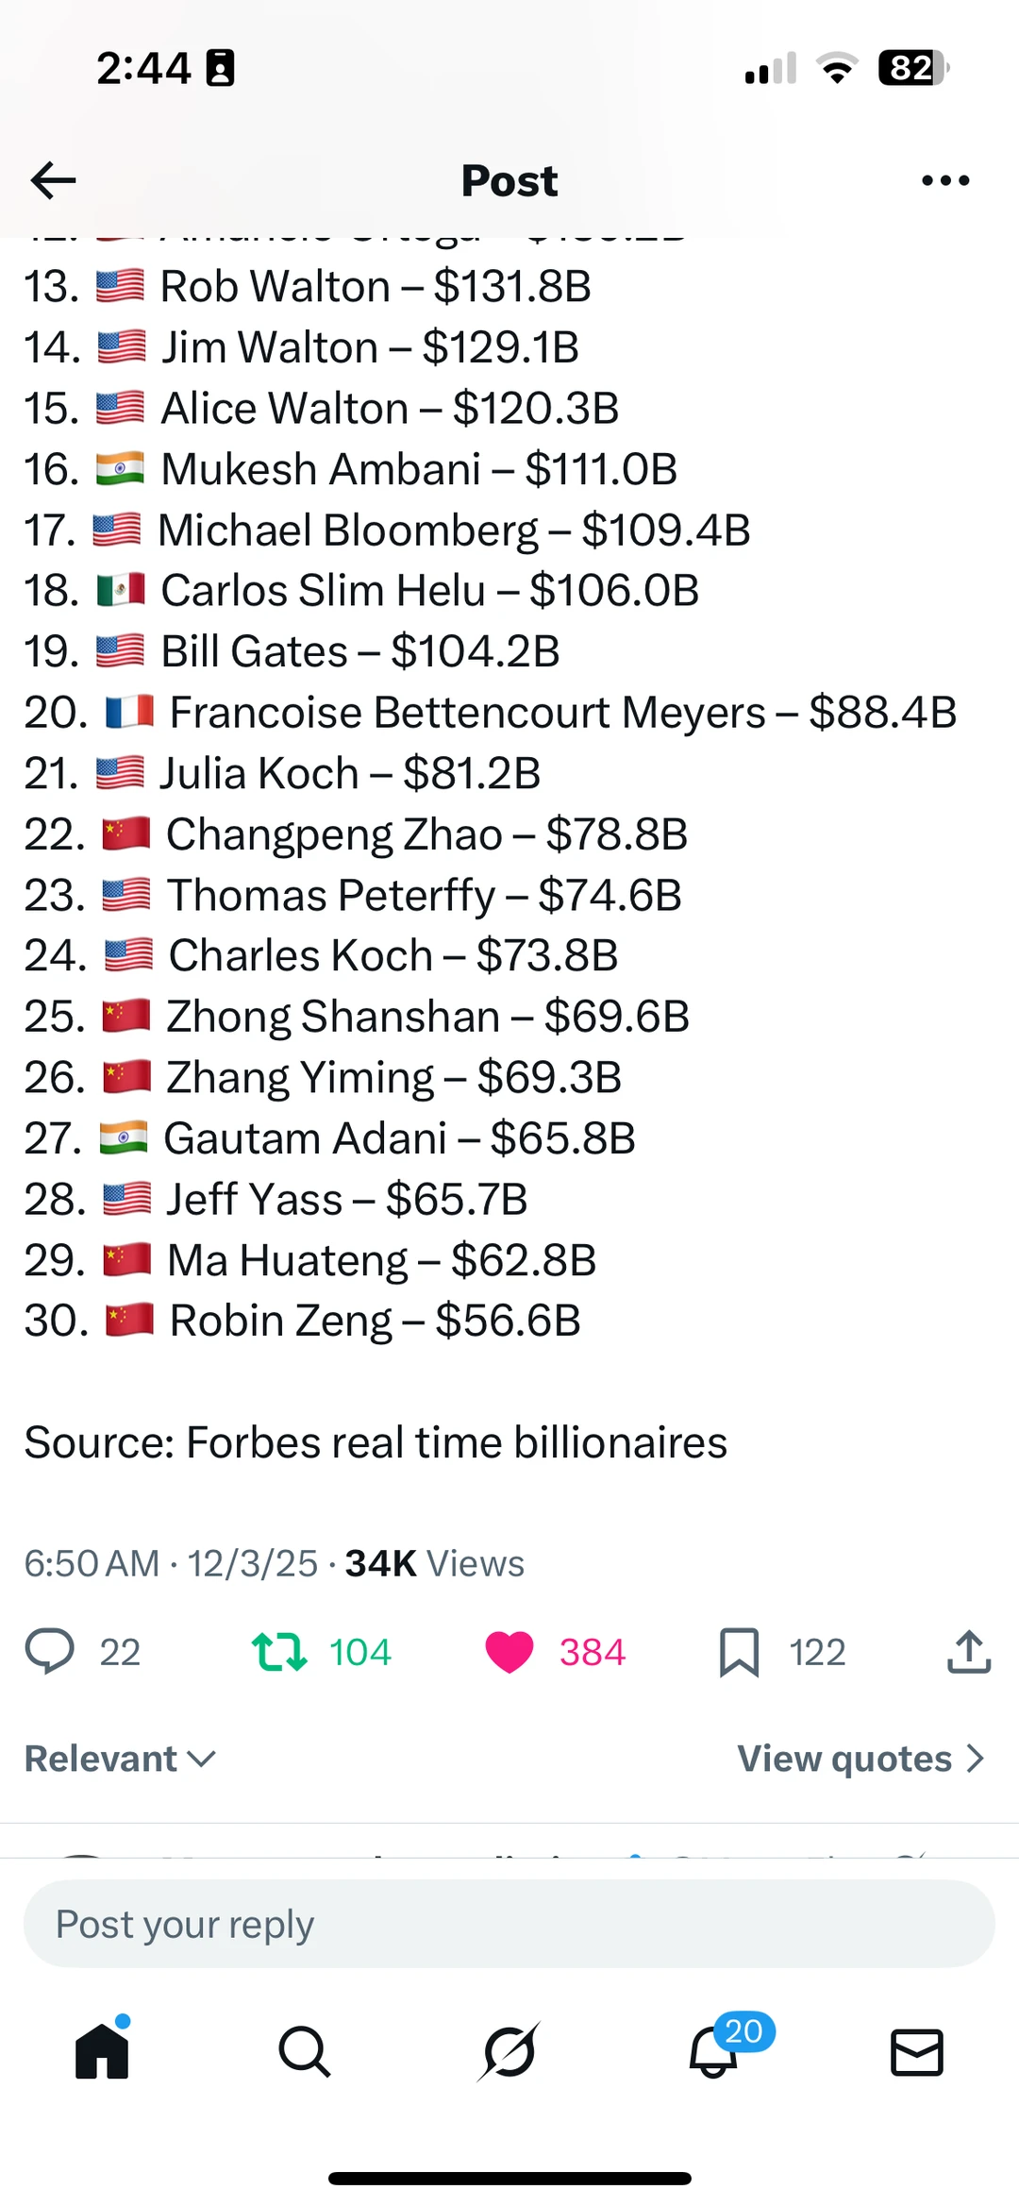Toggle the bookmark icon for this post
Screen dimensions: 1019x2206
(x=739, y=1652)
